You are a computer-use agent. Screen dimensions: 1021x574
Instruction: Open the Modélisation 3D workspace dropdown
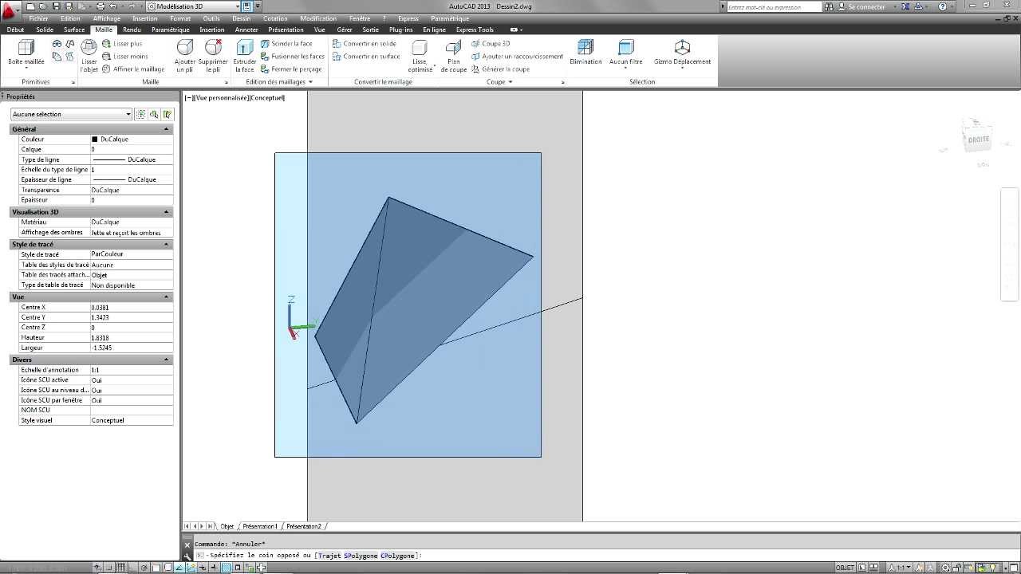pos(194,6)
